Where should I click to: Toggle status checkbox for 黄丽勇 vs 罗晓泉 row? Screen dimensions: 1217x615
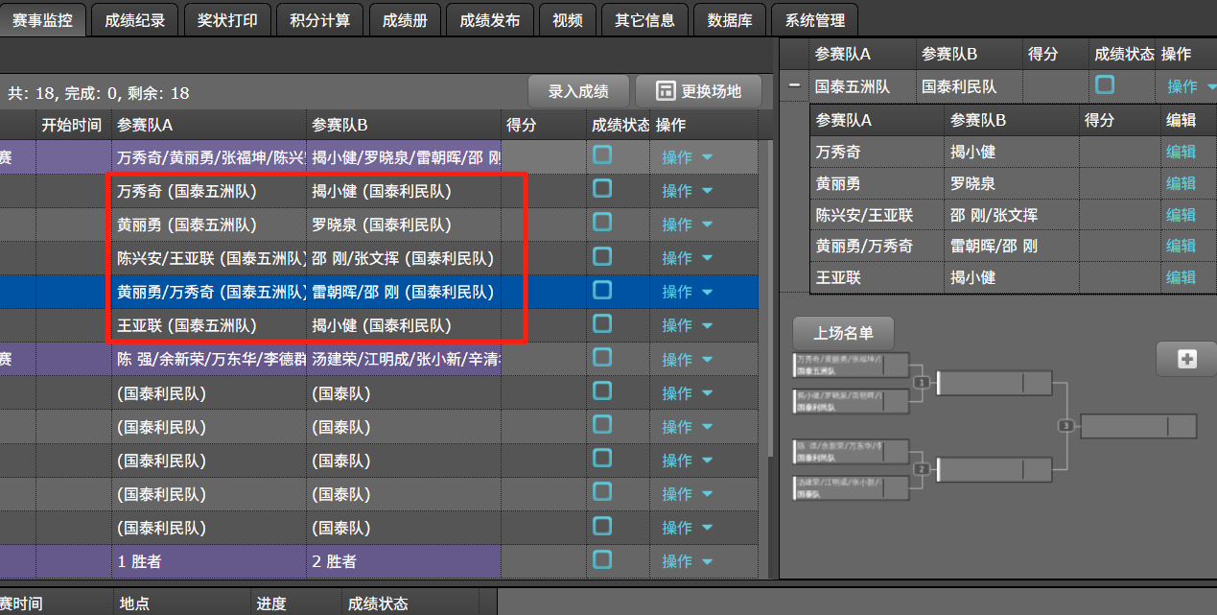pos(602,223)
